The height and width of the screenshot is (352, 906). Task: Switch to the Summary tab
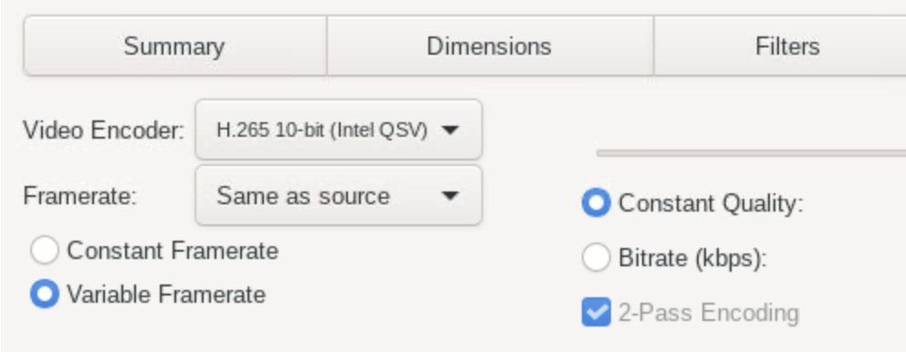[174, 47]
